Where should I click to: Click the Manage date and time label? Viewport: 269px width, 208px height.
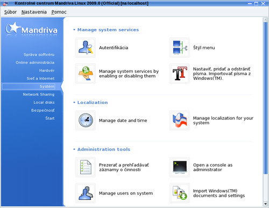[x=123, y=121]
